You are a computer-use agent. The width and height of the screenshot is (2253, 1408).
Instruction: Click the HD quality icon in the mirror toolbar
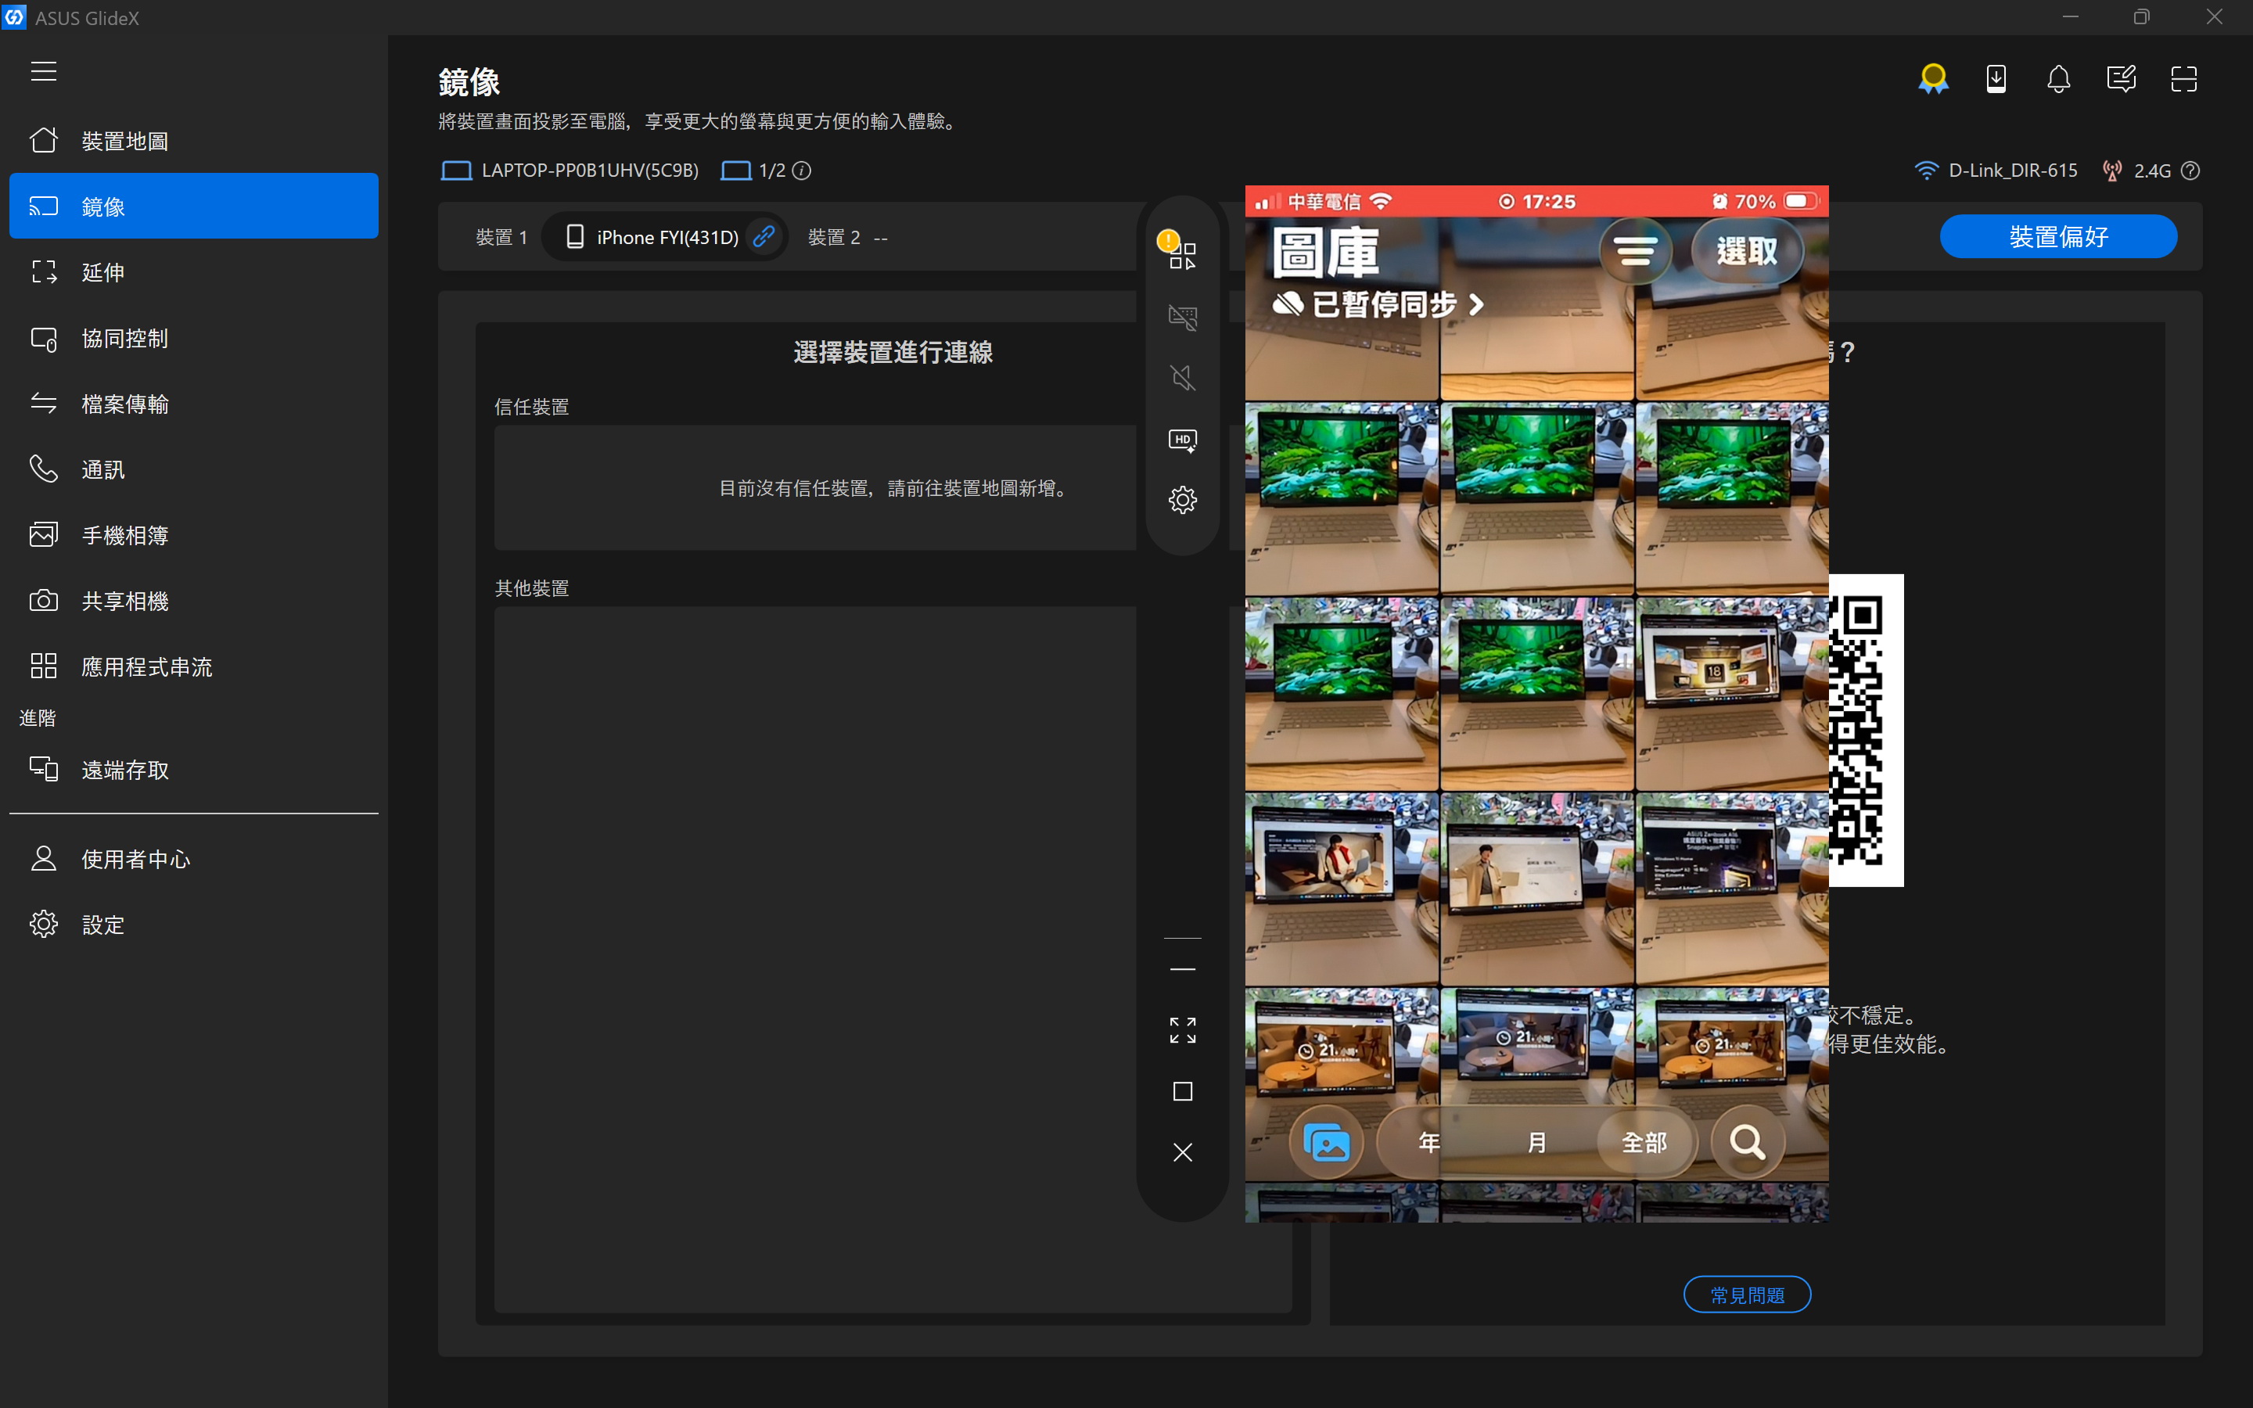tap(1182, 440)
